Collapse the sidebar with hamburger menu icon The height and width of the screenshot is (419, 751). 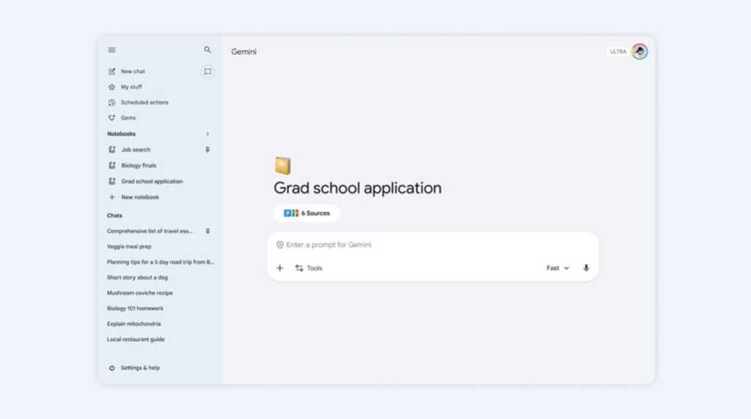tap(111, 50)
